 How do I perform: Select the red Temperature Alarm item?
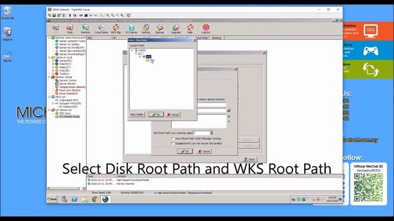(x=73, y=87)
